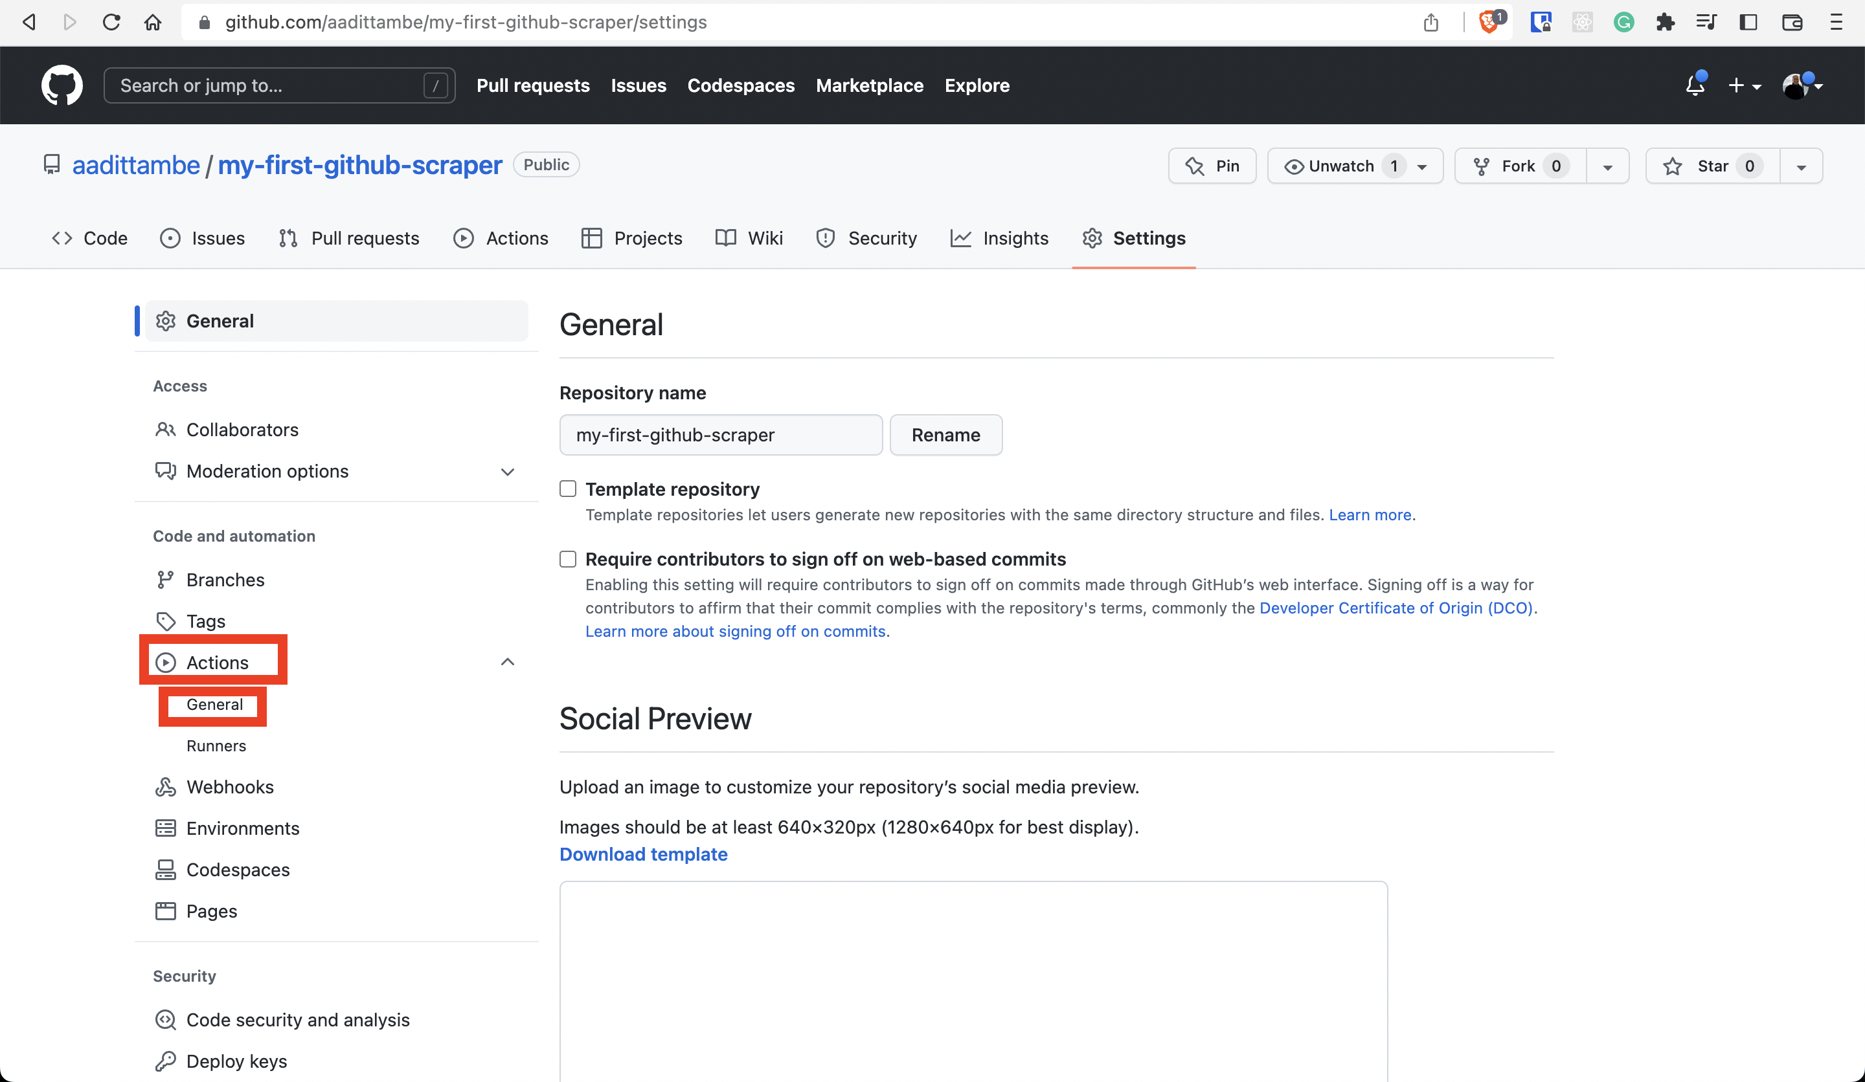Screen dimensions: 1865x1082
Task: Click the Pull requests navigation icon
Action: click(289, 238)
